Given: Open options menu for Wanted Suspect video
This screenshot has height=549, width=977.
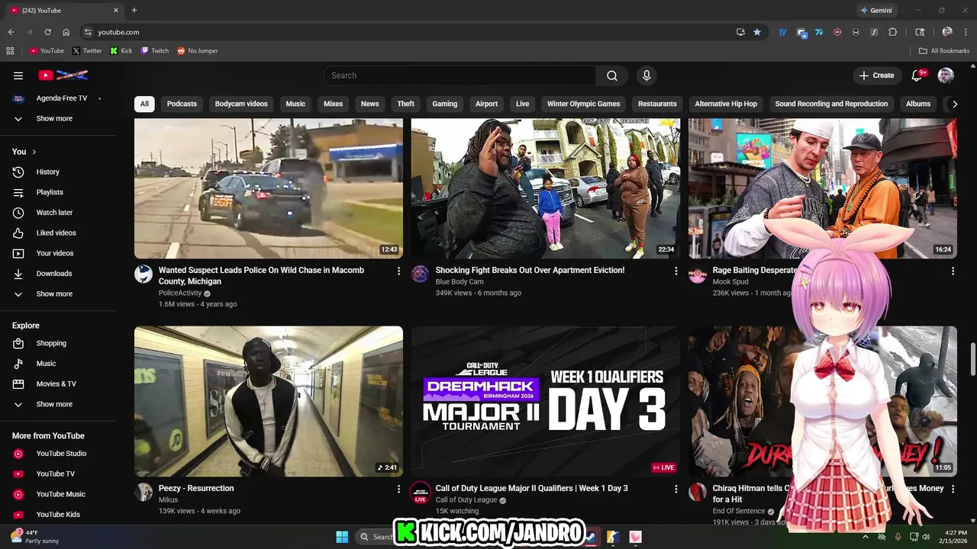Looking at the screenshot, I should 398,271.
